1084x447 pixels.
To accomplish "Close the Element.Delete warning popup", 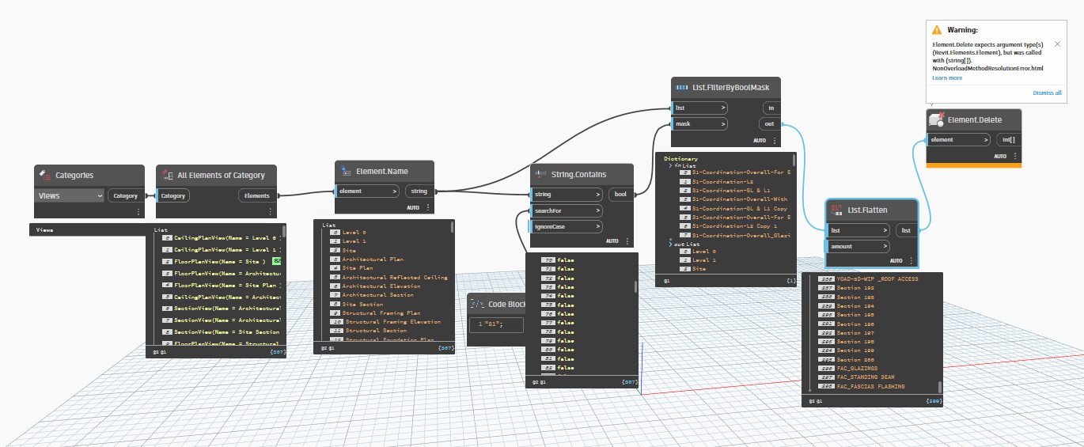I will click(1057, 44).
